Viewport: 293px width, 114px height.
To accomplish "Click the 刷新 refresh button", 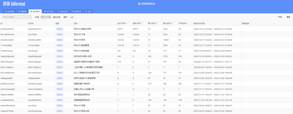I will [x=279, y=17].
